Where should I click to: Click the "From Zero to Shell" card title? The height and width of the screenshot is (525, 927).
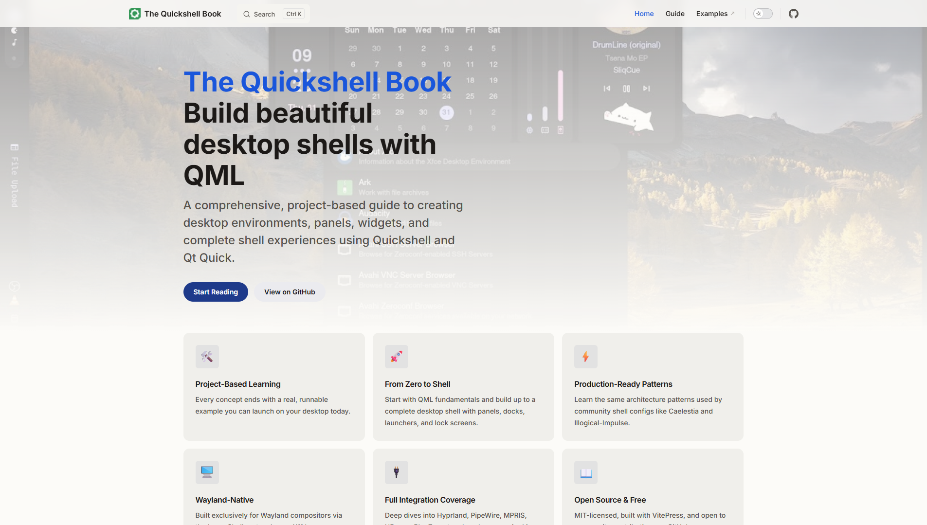coord(418,384)
